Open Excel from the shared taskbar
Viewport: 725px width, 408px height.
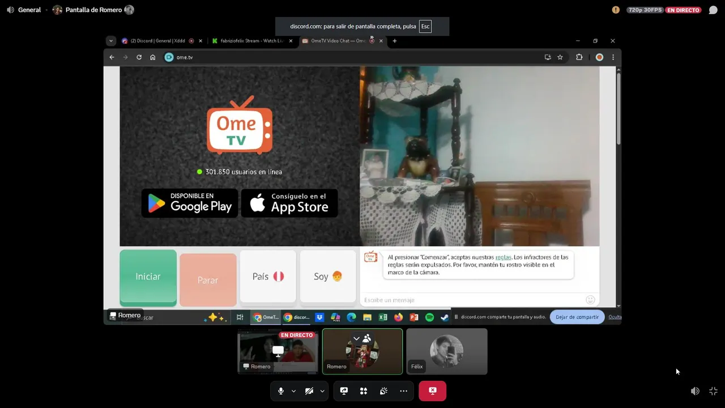tap(383, 317)
